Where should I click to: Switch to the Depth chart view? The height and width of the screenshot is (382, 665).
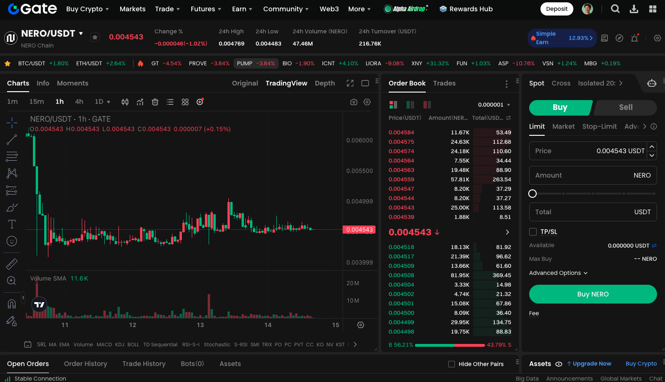[x=325, y=83]
